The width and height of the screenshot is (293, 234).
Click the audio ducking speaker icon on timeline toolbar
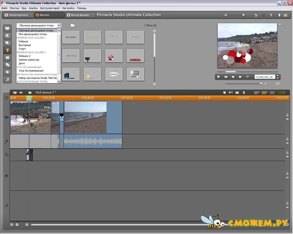click(x=231, y=93)
